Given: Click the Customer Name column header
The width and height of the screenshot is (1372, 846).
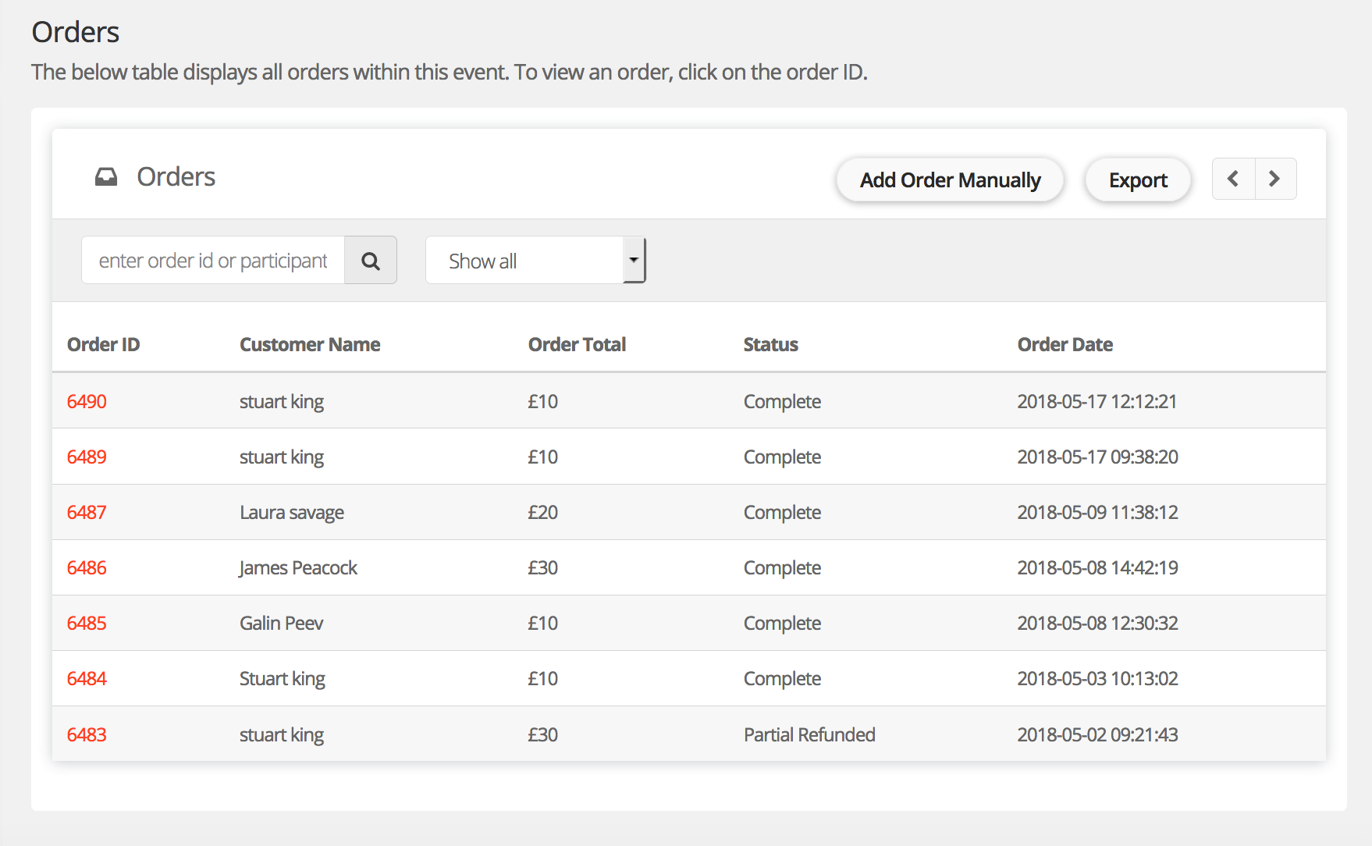Looking at the screenshot, I should pyautogui.click(x=310, y=345).
